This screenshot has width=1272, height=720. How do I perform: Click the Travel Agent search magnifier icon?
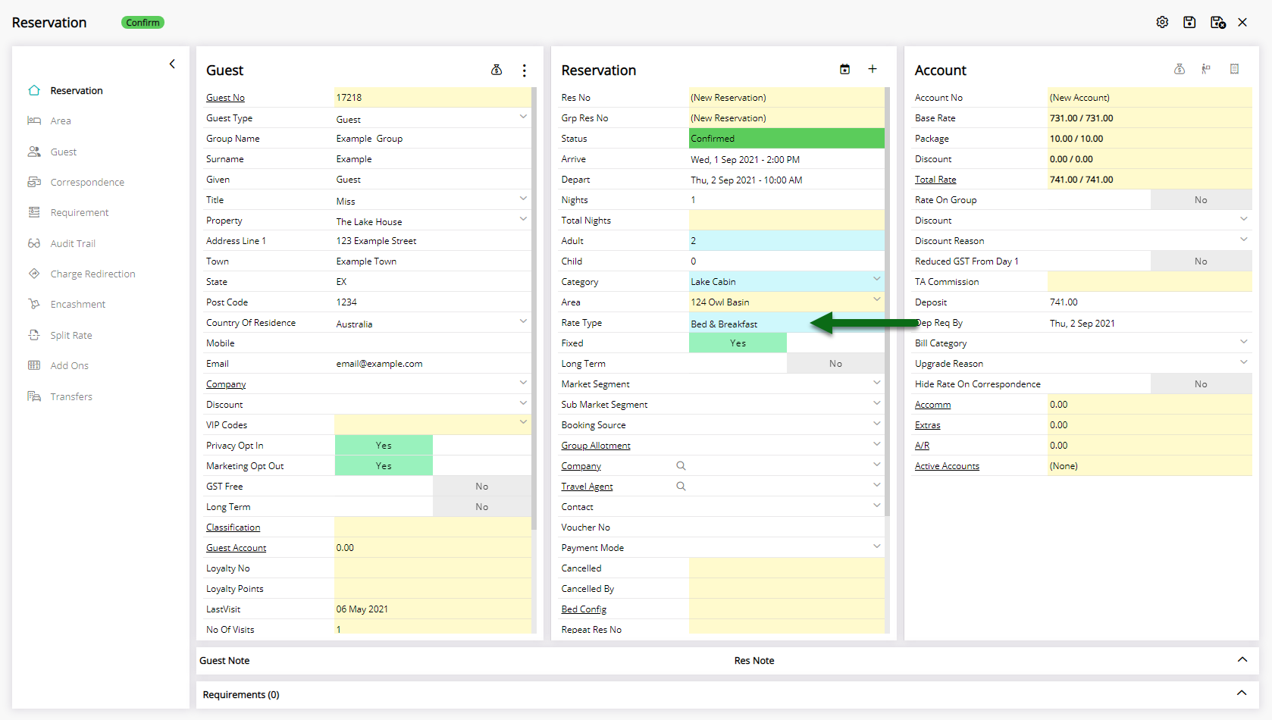click(681, 486)
